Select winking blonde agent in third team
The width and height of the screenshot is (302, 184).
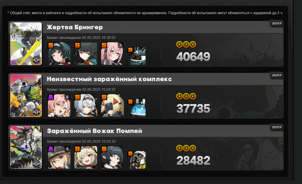(x=86, y=157)
